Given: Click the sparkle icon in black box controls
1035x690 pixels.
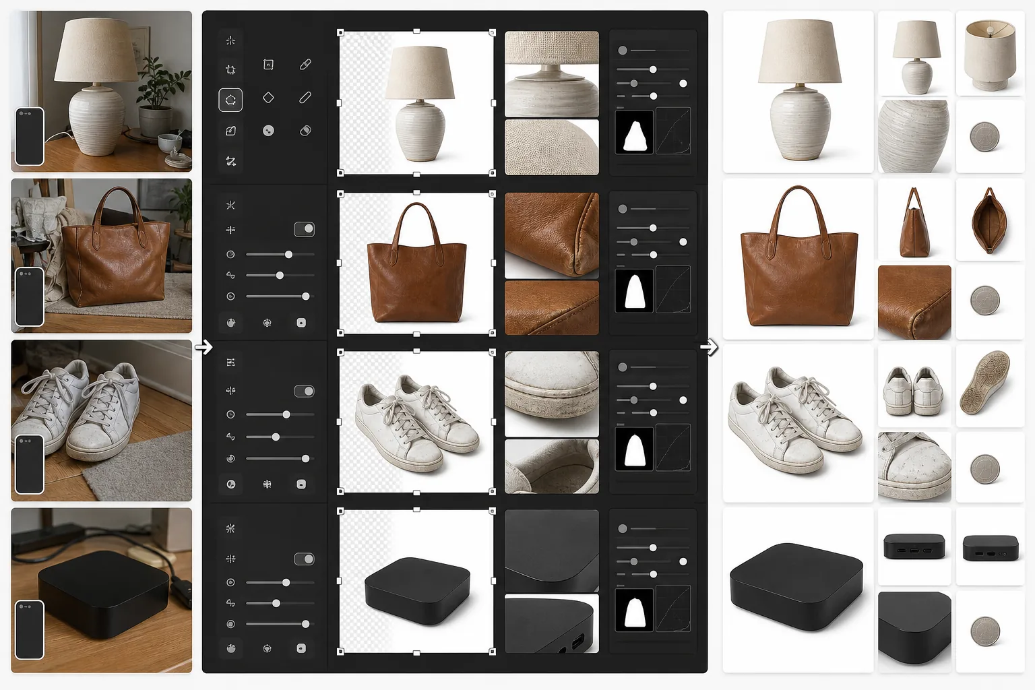Looking at the screenshot, I should [230, 528].
